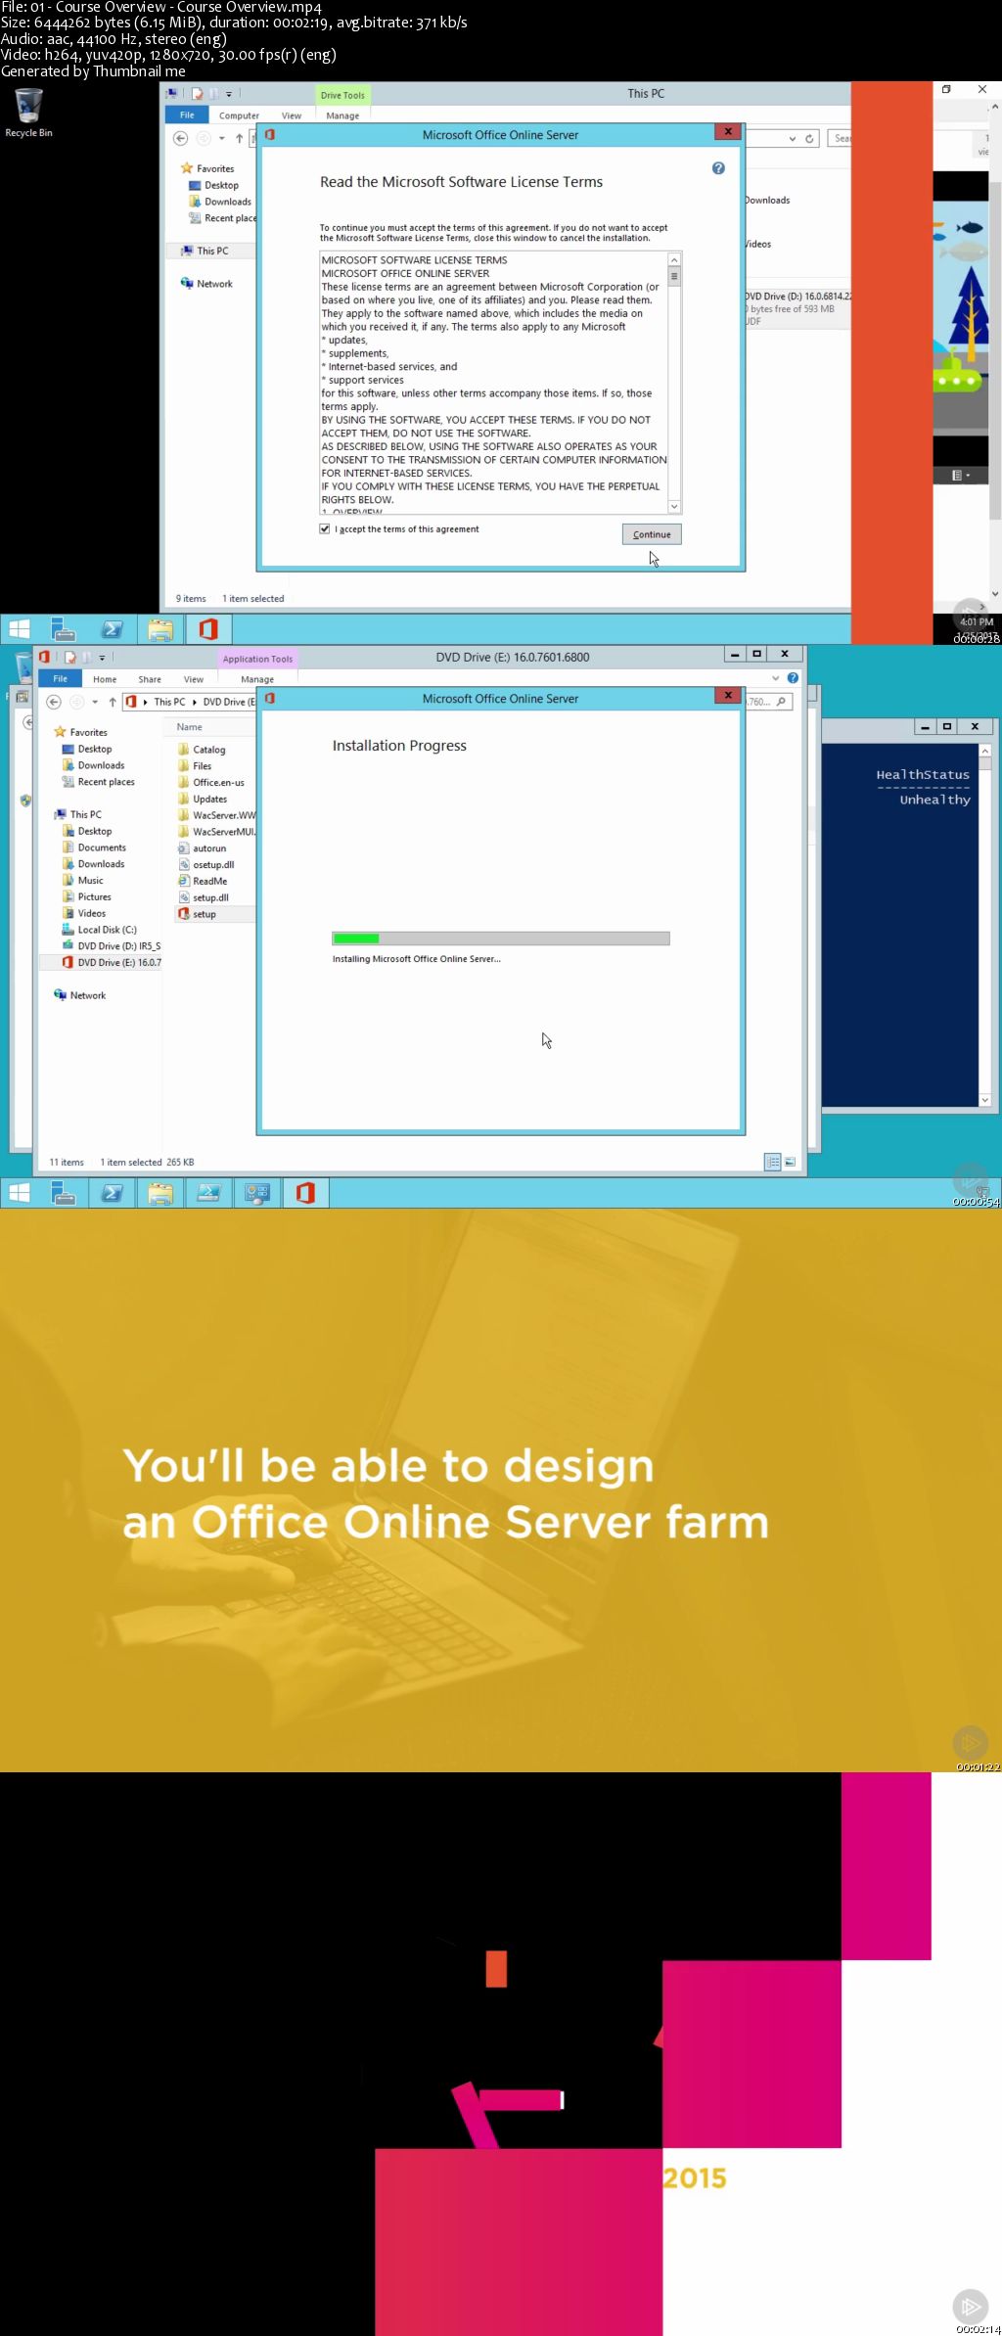Viewport: 1002px width, 2336px height.
Task: Click license text scrollbar down arrow
Action: click(674, 506)
